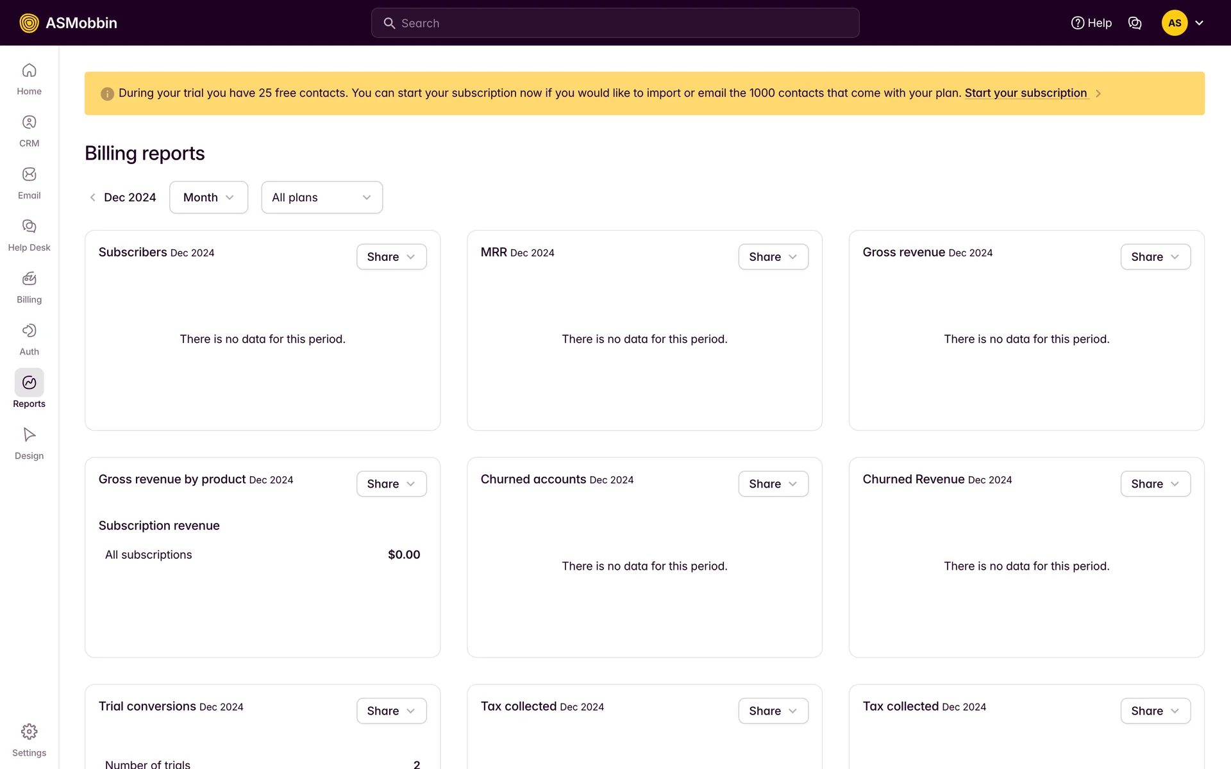Open the Email sidebar icon
The image size is (1231, 769).
pos(29,174)
